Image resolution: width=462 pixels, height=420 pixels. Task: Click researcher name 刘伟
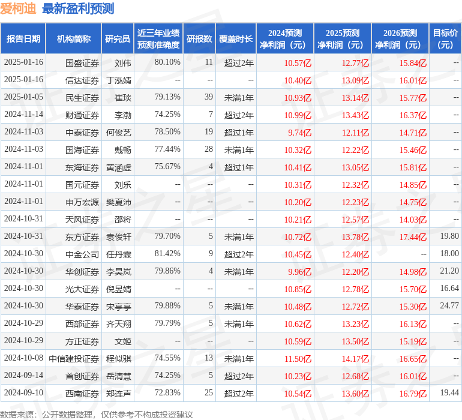(123, 63)
